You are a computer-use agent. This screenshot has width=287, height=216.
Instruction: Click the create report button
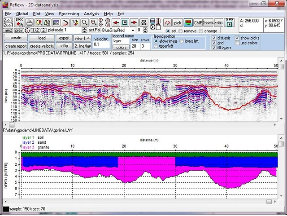click(x=16, y=46)
